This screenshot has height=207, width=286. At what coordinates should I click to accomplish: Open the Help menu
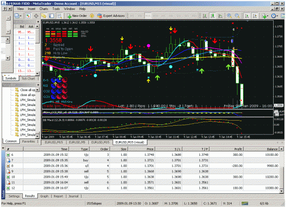coord(82,9)
